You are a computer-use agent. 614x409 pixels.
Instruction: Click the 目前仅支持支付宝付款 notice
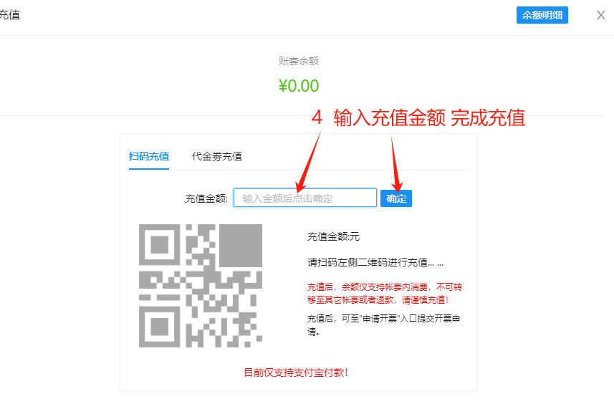(296, 372)
